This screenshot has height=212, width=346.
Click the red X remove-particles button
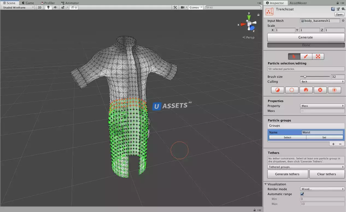point(320,90)
